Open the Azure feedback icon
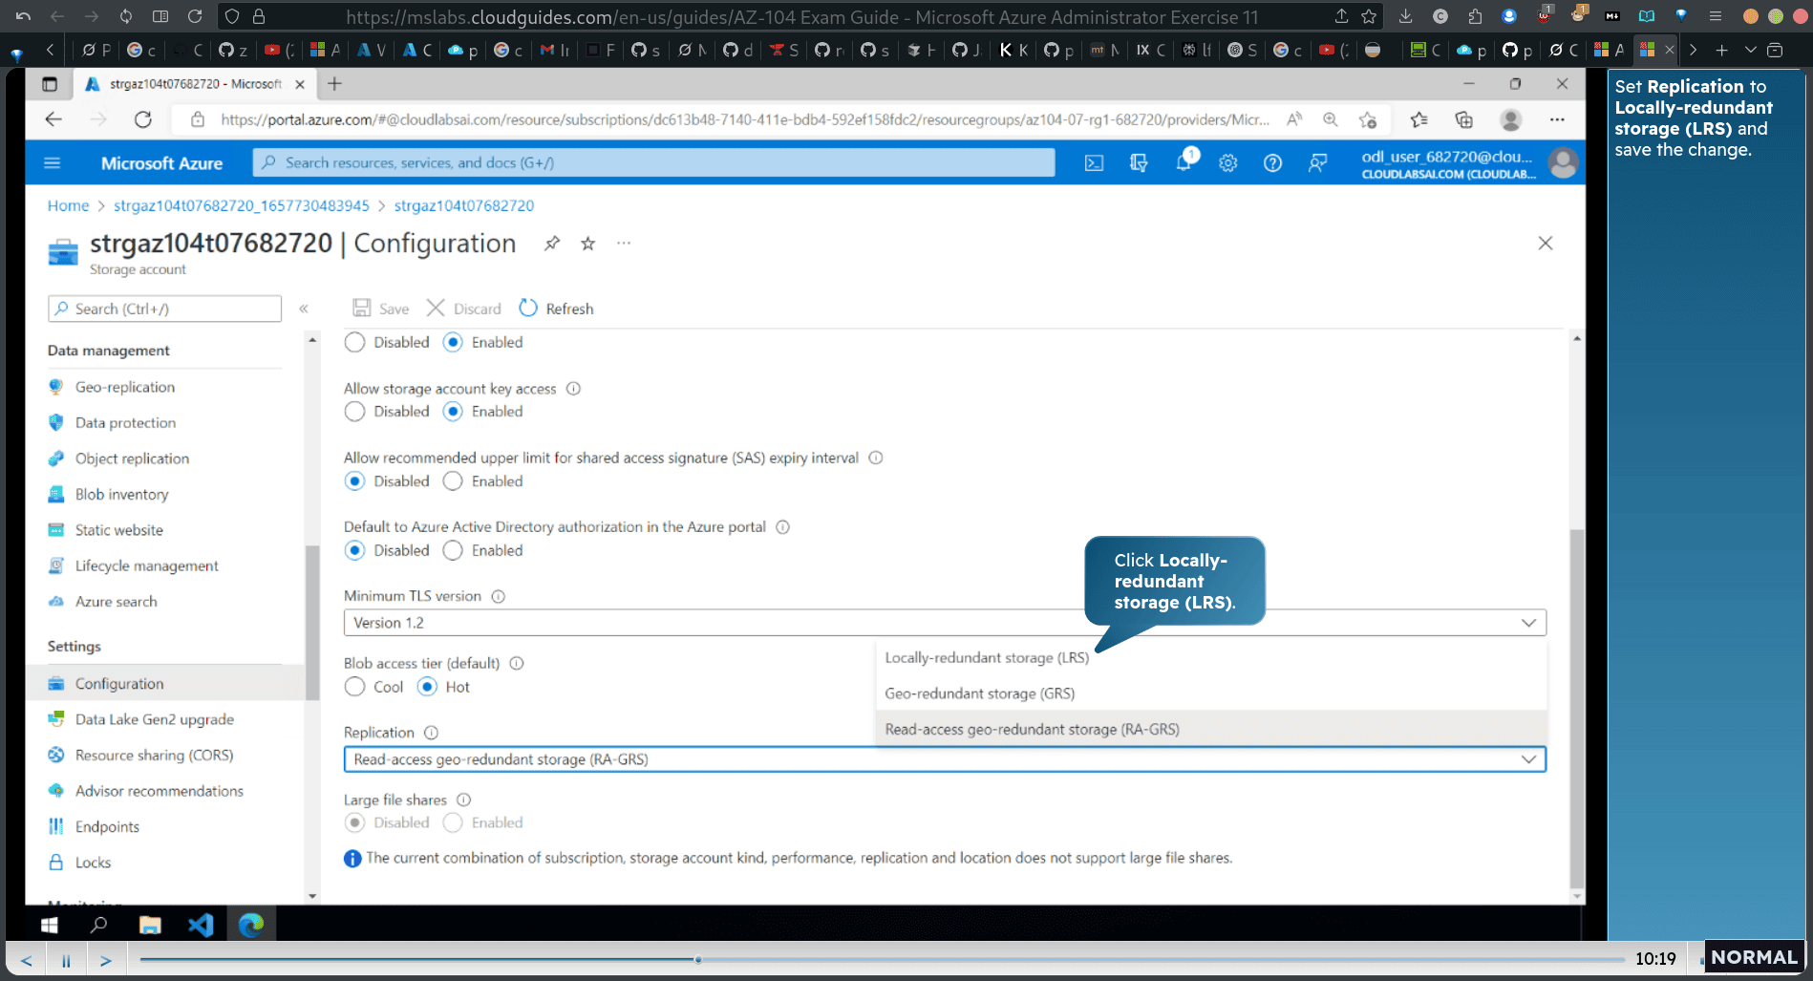The height and width of the screenshot is (981, 1813). 1317,163
